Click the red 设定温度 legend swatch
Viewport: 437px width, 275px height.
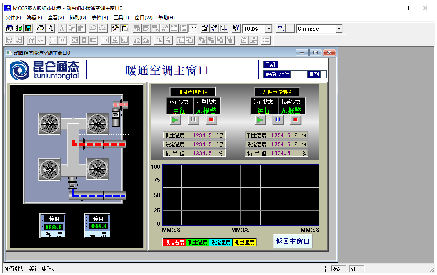[x=174, y=242]
